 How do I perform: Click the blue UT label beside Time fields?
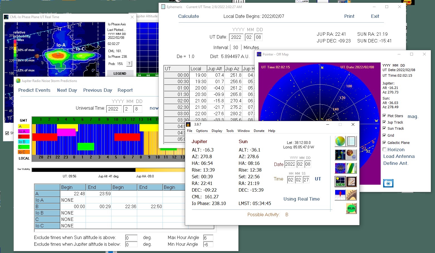pyautogui.click(x=318, y=179)
